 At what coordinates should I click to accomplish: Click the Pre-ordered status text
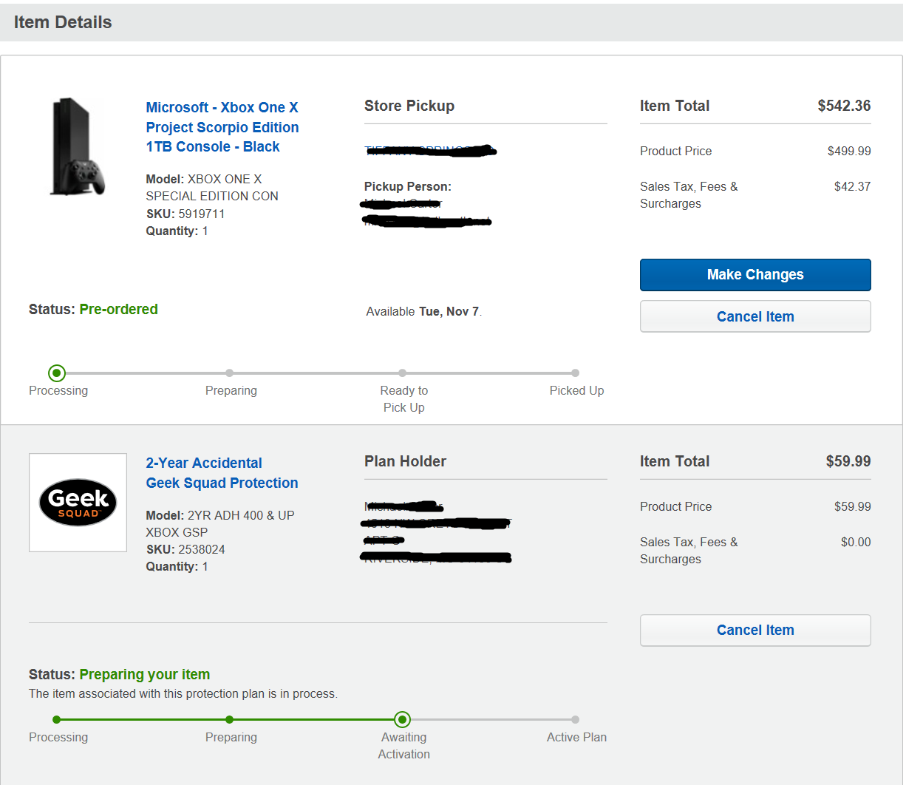pos(118,310)
